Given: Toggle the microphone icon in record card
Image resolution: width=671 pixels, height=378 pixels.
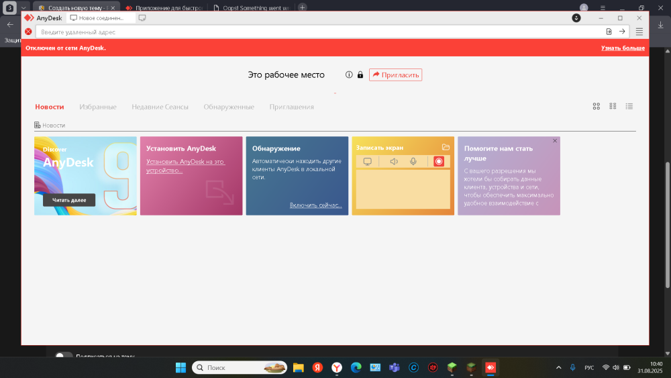Looking at the screenshot, I should 413,161.
